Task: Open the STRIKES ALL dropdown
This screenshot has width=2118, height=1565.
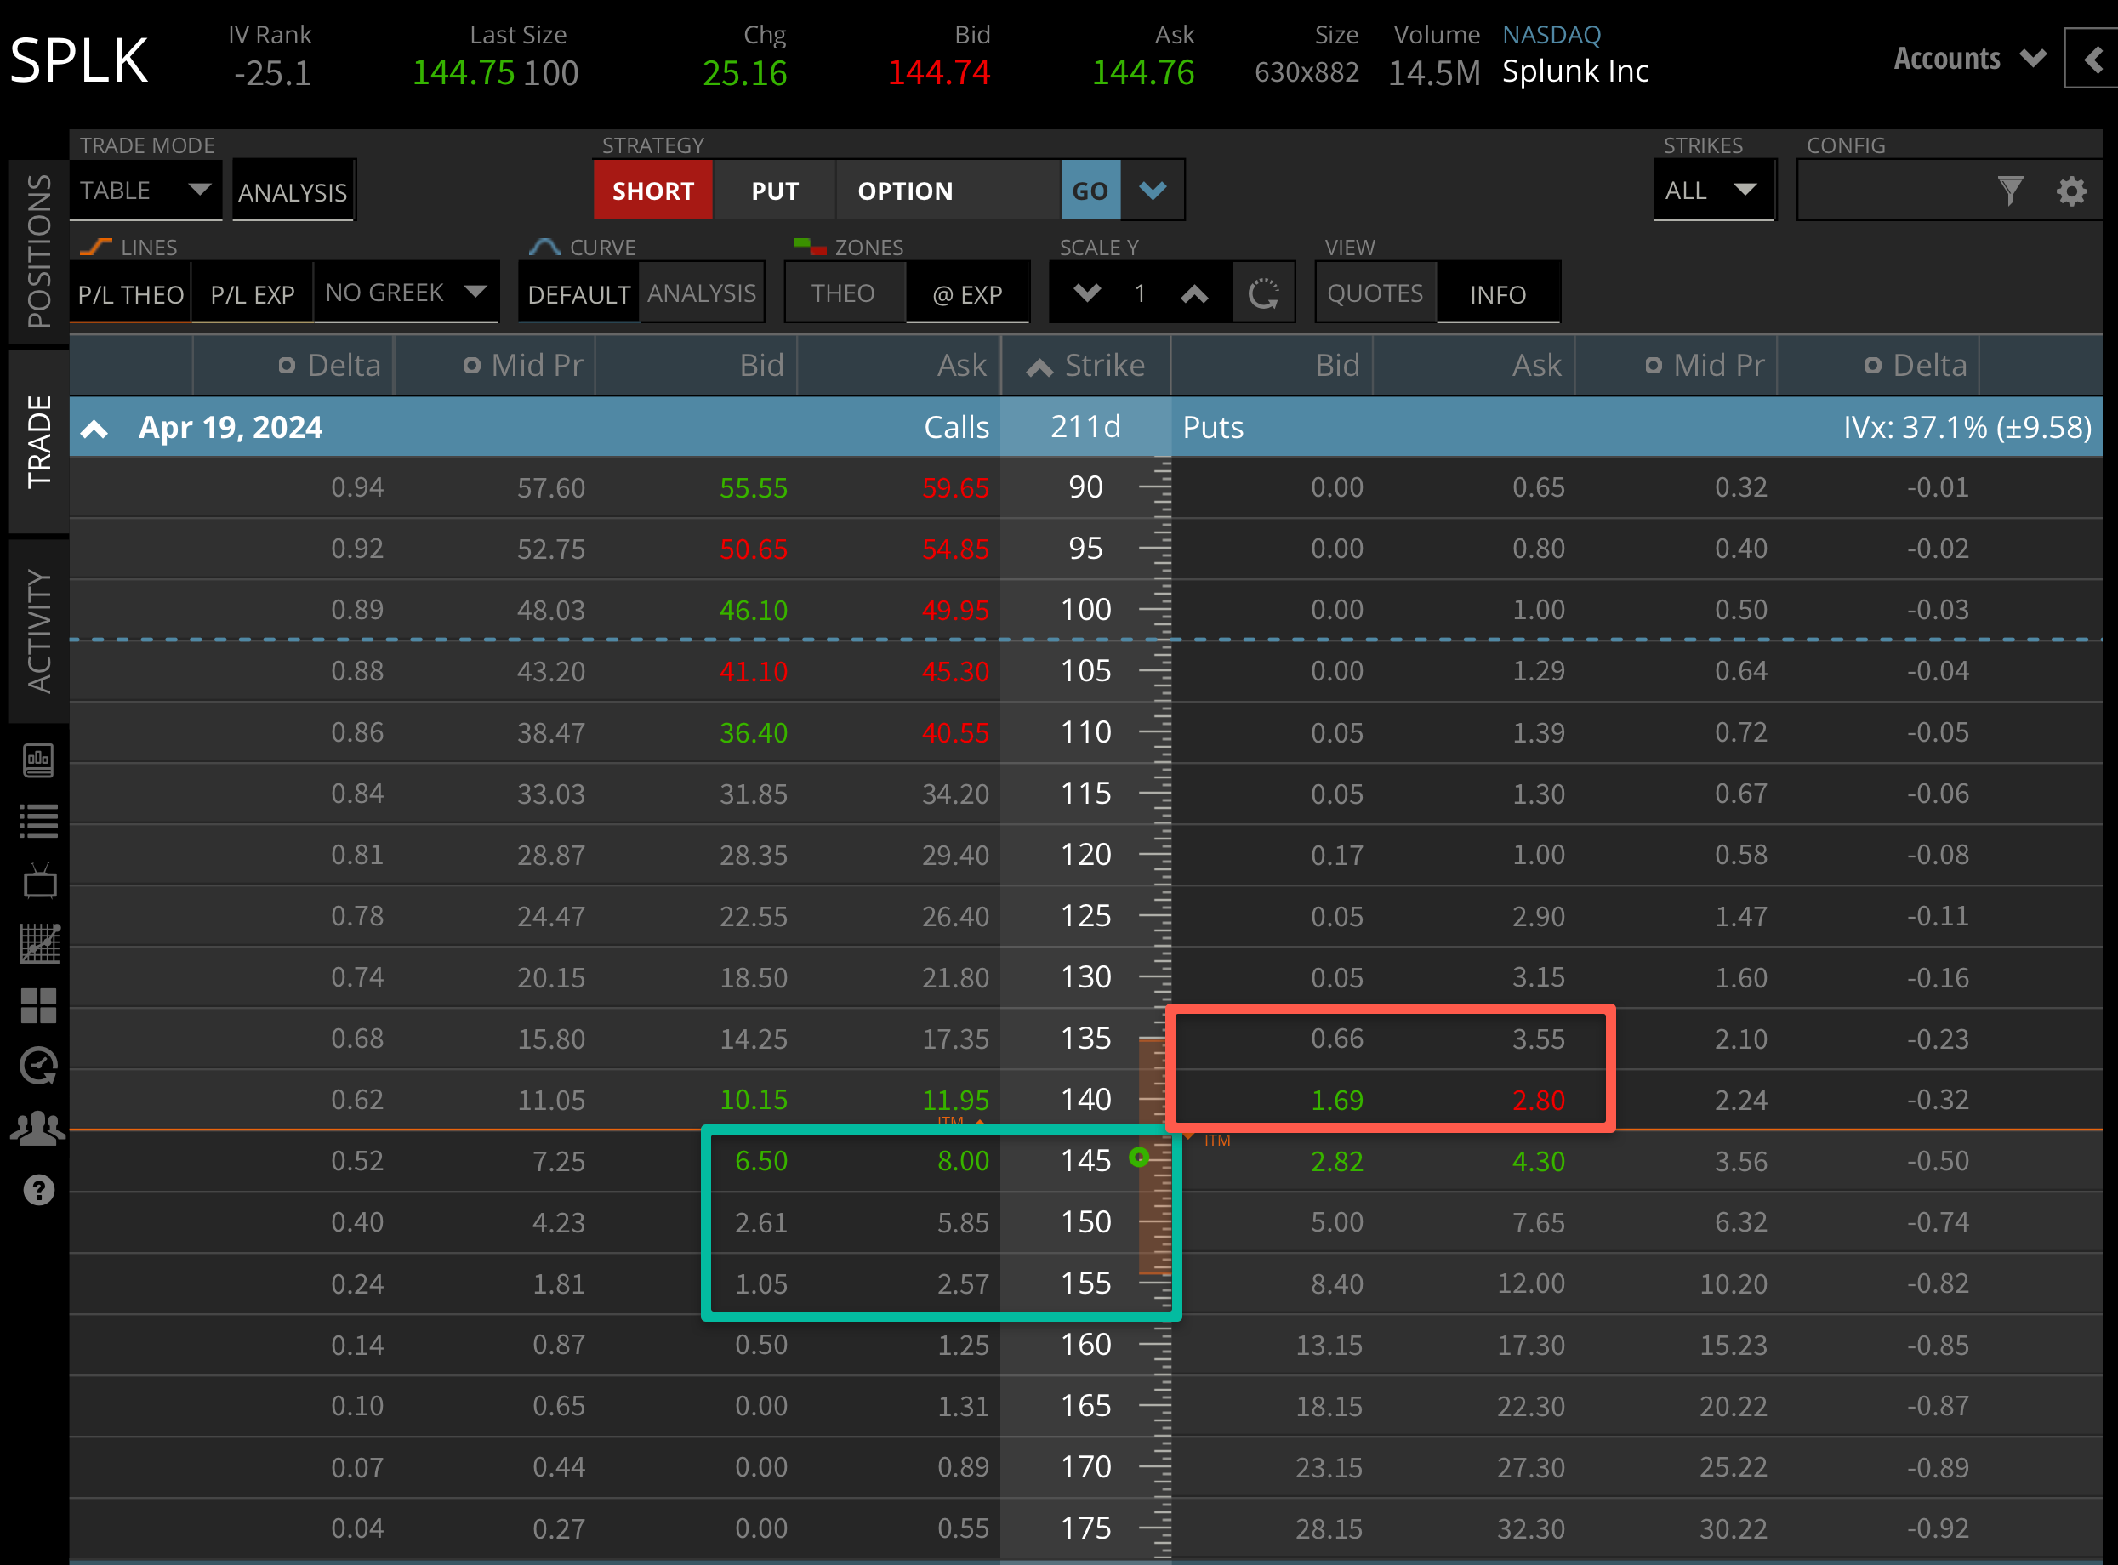Action: point(1713,190)
